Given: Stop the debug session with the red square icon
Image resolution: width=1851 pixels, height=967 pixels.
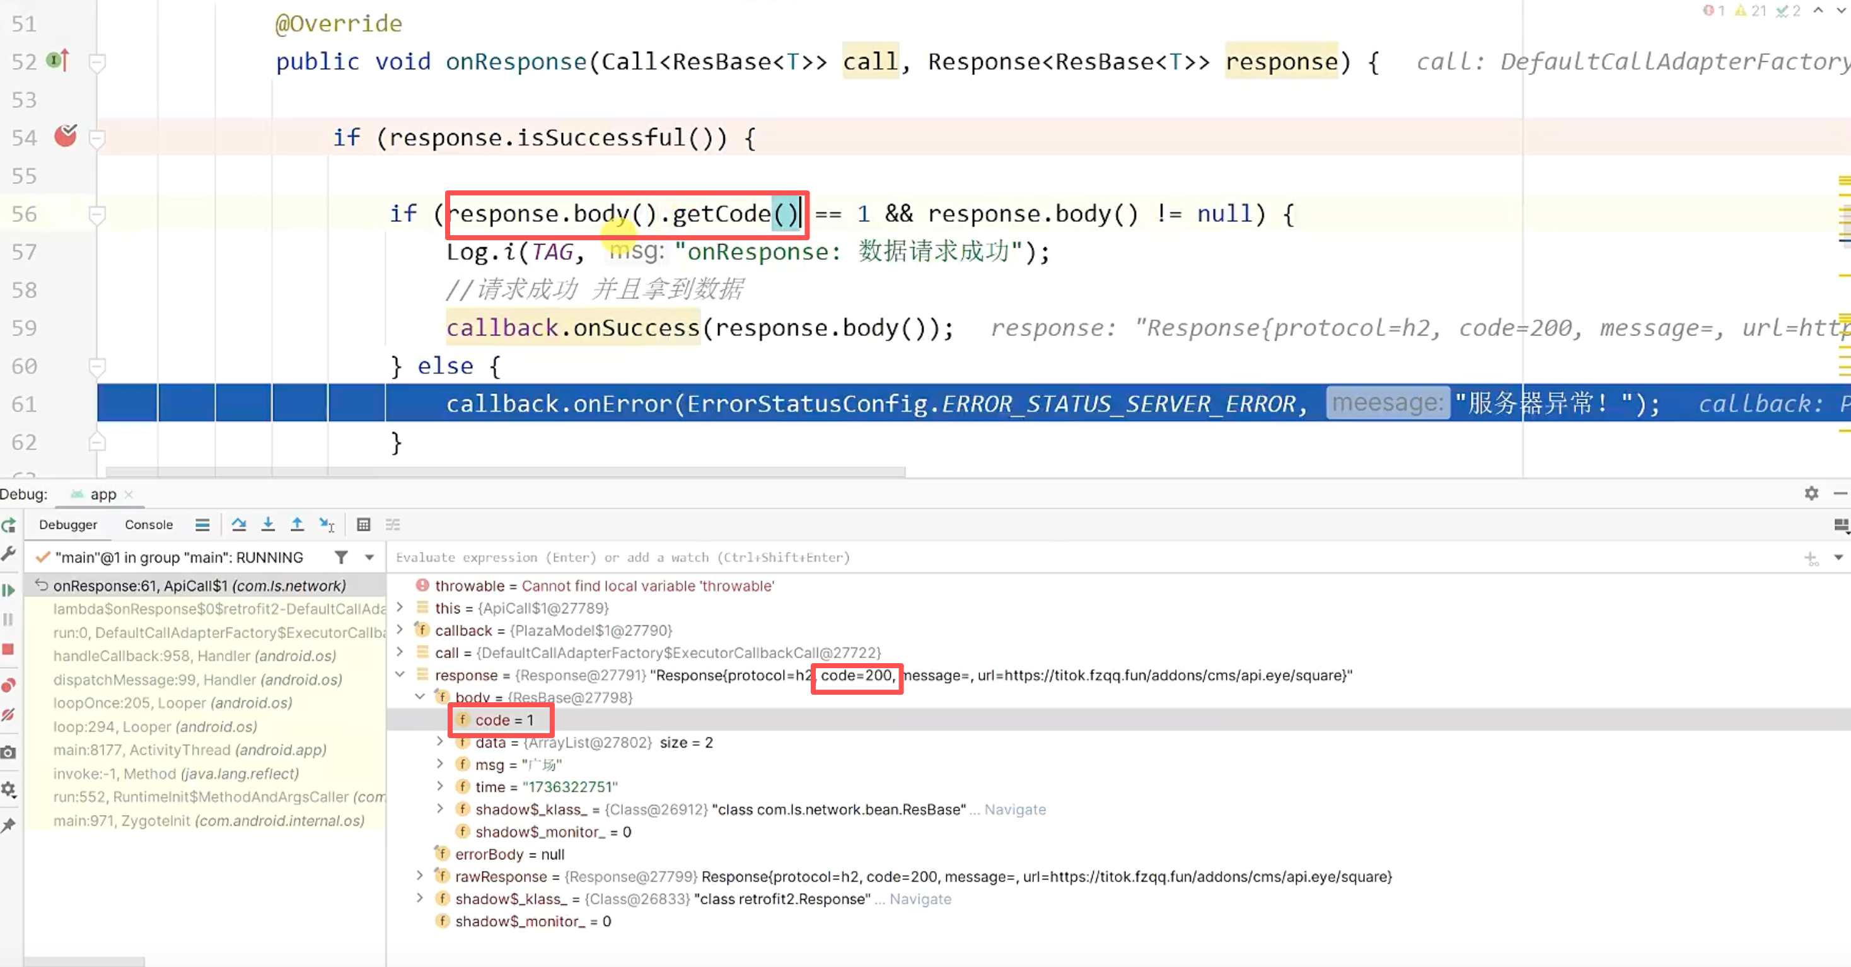Looking at the screenshot, I should click(x=9, y=649).
